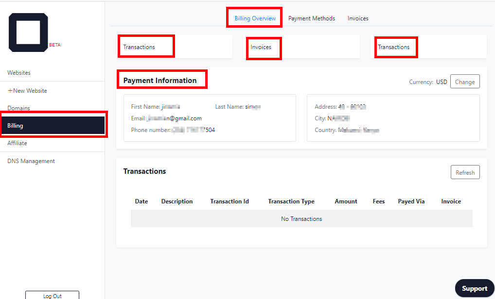Image resolution: width=495 pixels, height=299 pixels.
Task: Click the Change currency button
Action: click(465, 82)
